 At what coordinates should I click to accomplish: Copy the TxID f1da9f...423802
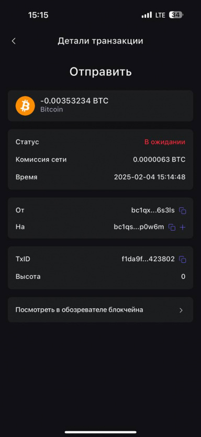[182, 260]
